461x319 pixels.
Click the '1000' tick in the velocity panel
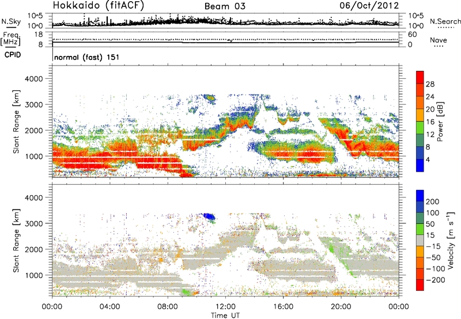pyautogui.click(x=34, y=275)
